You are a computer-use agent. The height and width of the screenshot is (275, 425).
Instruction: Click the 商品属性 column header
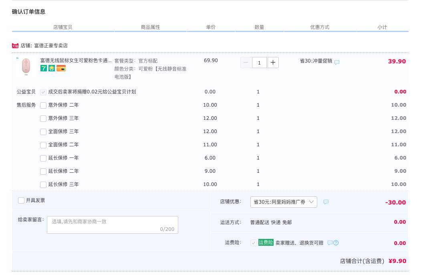point(151,27)
